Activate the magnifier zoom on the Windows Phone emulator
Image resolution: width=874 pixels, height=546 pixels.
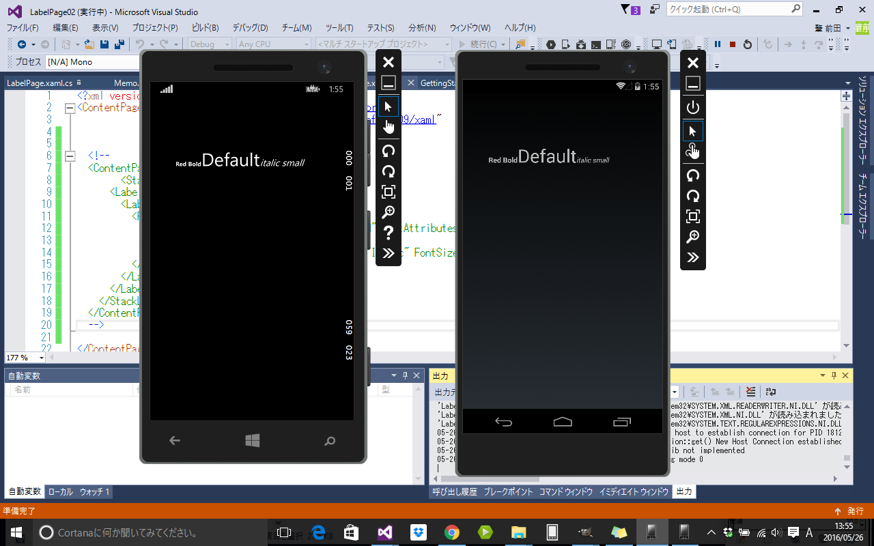click(388, 212)
